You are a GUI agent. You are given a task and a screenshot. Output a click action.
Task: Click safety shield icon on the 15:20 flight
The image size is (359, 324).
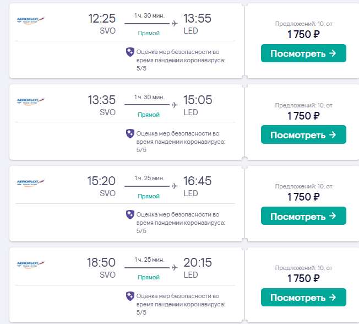click(x=130, y=214)
